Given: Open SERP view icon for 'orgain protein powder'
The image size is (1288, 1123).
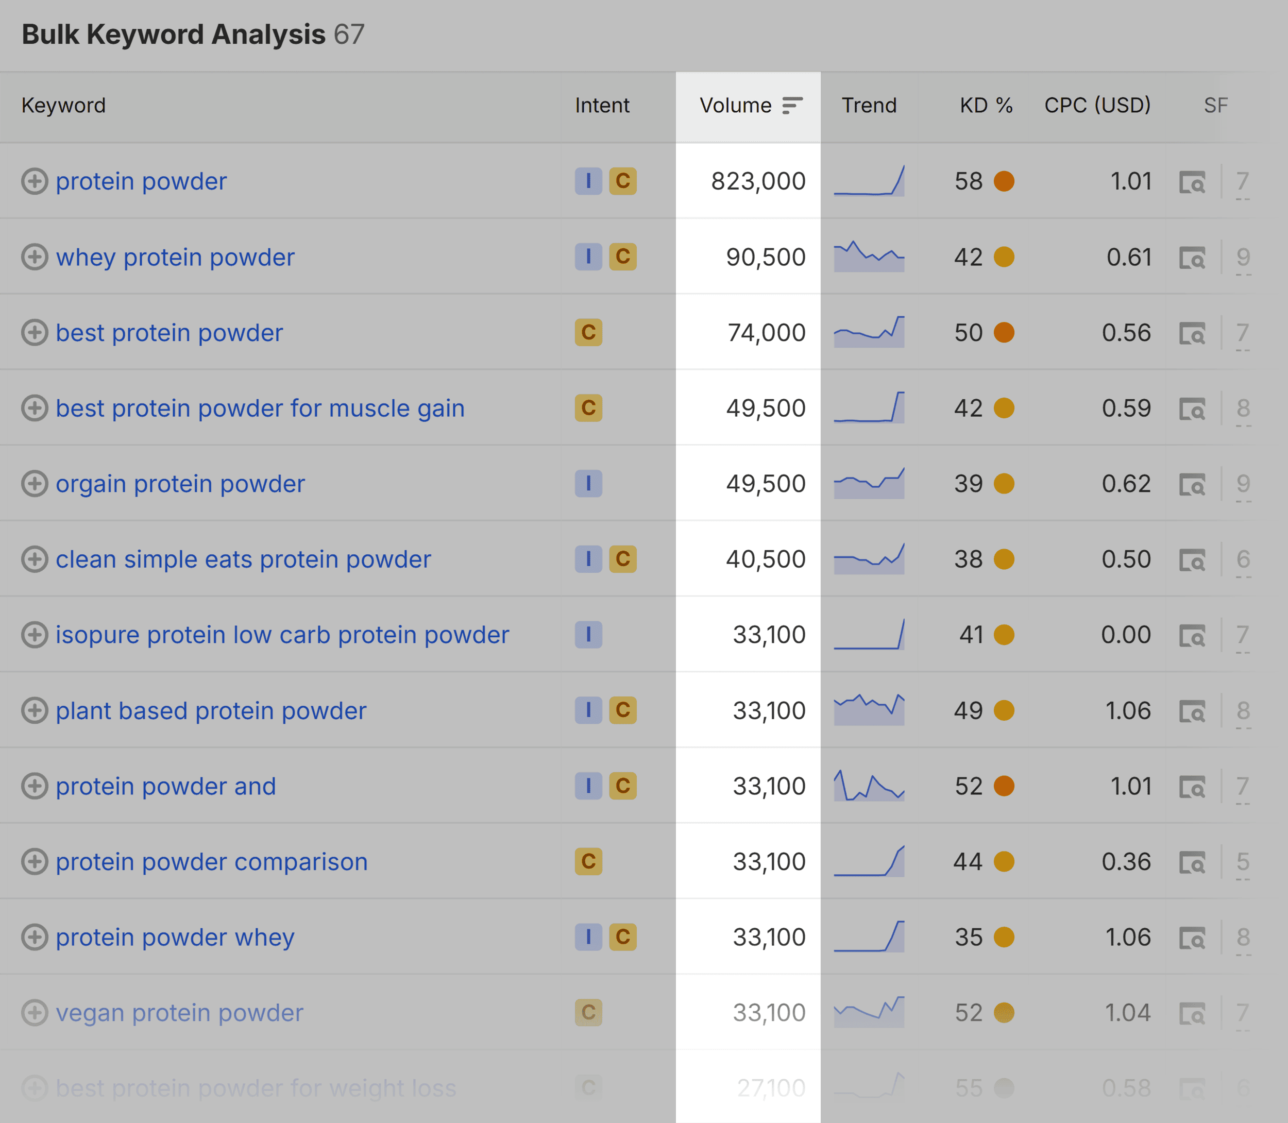Looking at the screenshot, I should [x=1192, y=484].
